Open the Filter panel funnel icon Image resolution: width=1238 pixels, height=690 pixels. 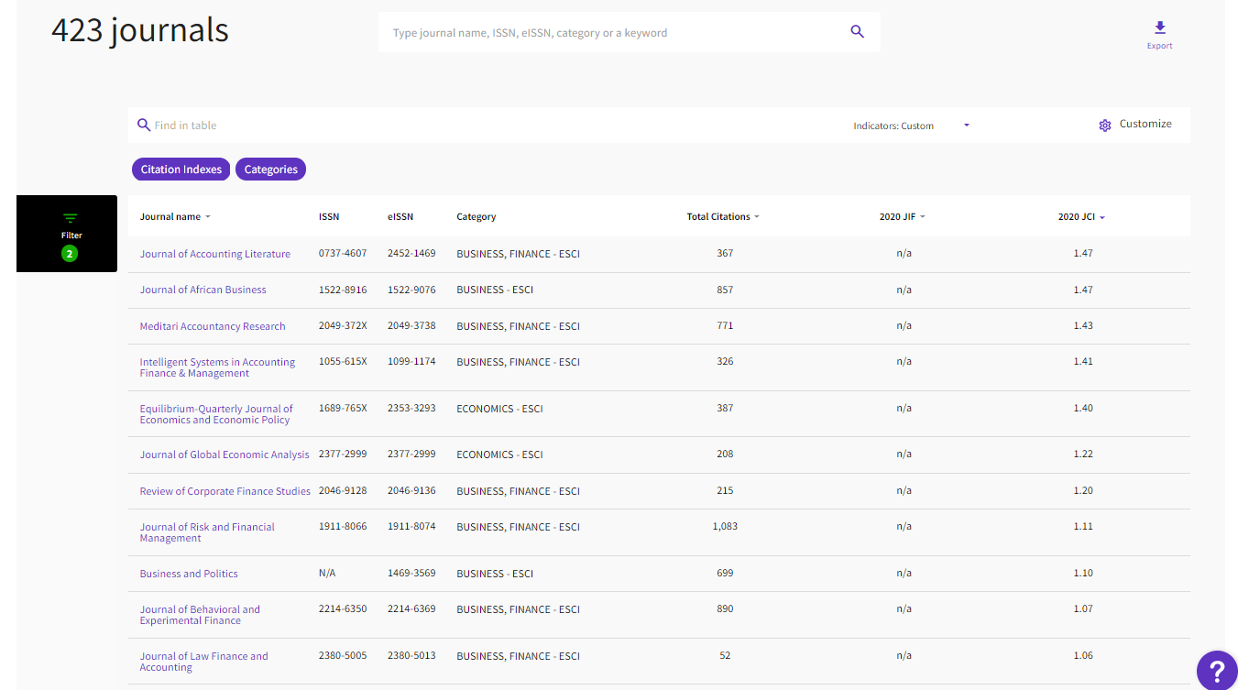(71, 219)
